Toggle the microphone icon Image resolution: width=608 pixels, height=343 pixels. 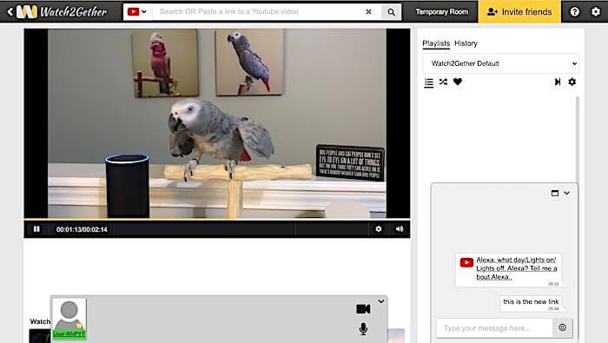[x=363, y=328]
